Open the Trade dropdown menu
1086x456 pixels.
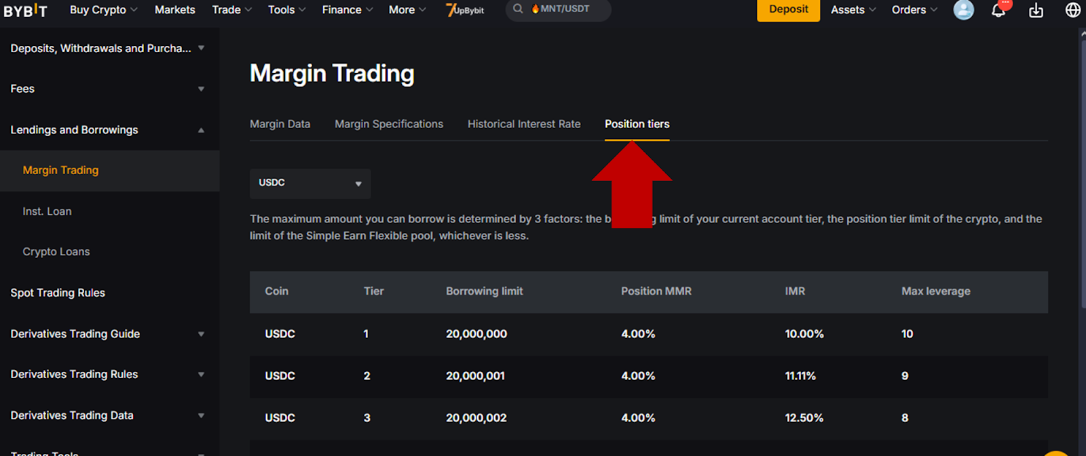[231, 9]
